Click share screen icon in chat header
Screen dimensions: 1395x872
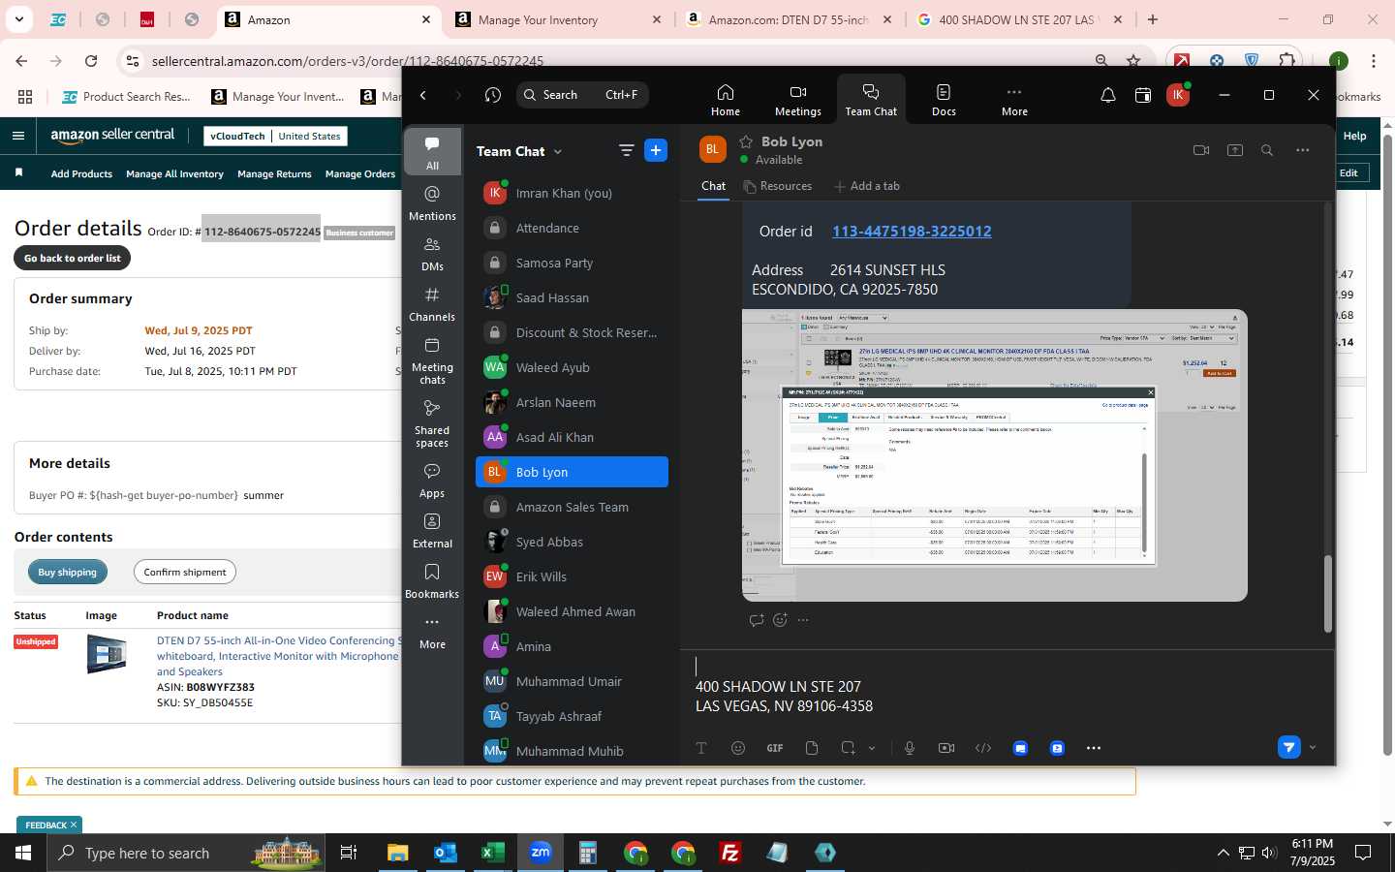click(x=1234, y=150)
